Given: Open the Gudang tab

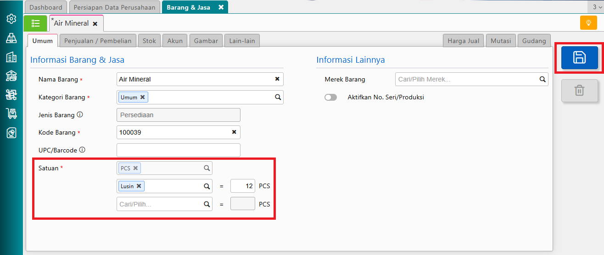Looking at the screenshot, I should point(534,41).
